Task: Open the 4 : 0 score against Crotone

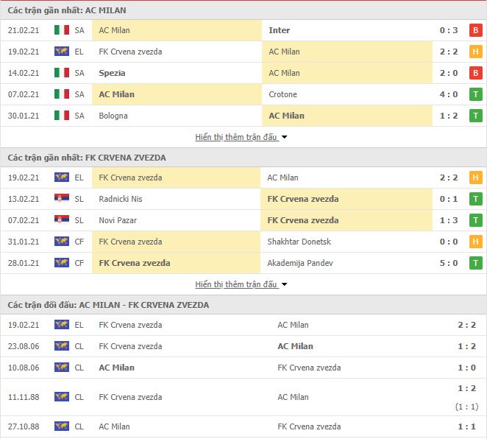Action: (449, 94)
